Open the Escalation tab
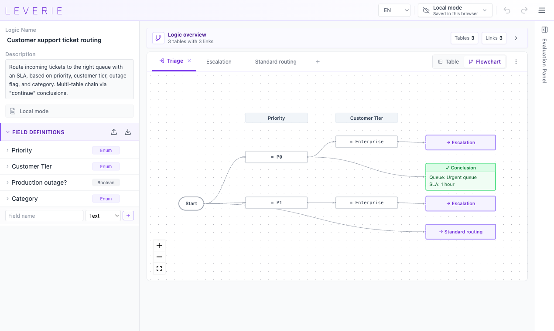Viewport: 554px width, 331px height. (x=219, y=62)
